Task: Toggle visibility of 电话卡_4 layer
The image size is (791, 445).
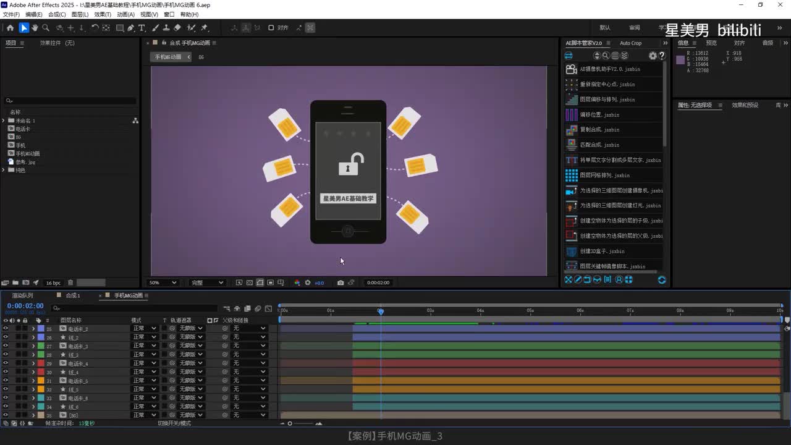Action: coord(6,363)
